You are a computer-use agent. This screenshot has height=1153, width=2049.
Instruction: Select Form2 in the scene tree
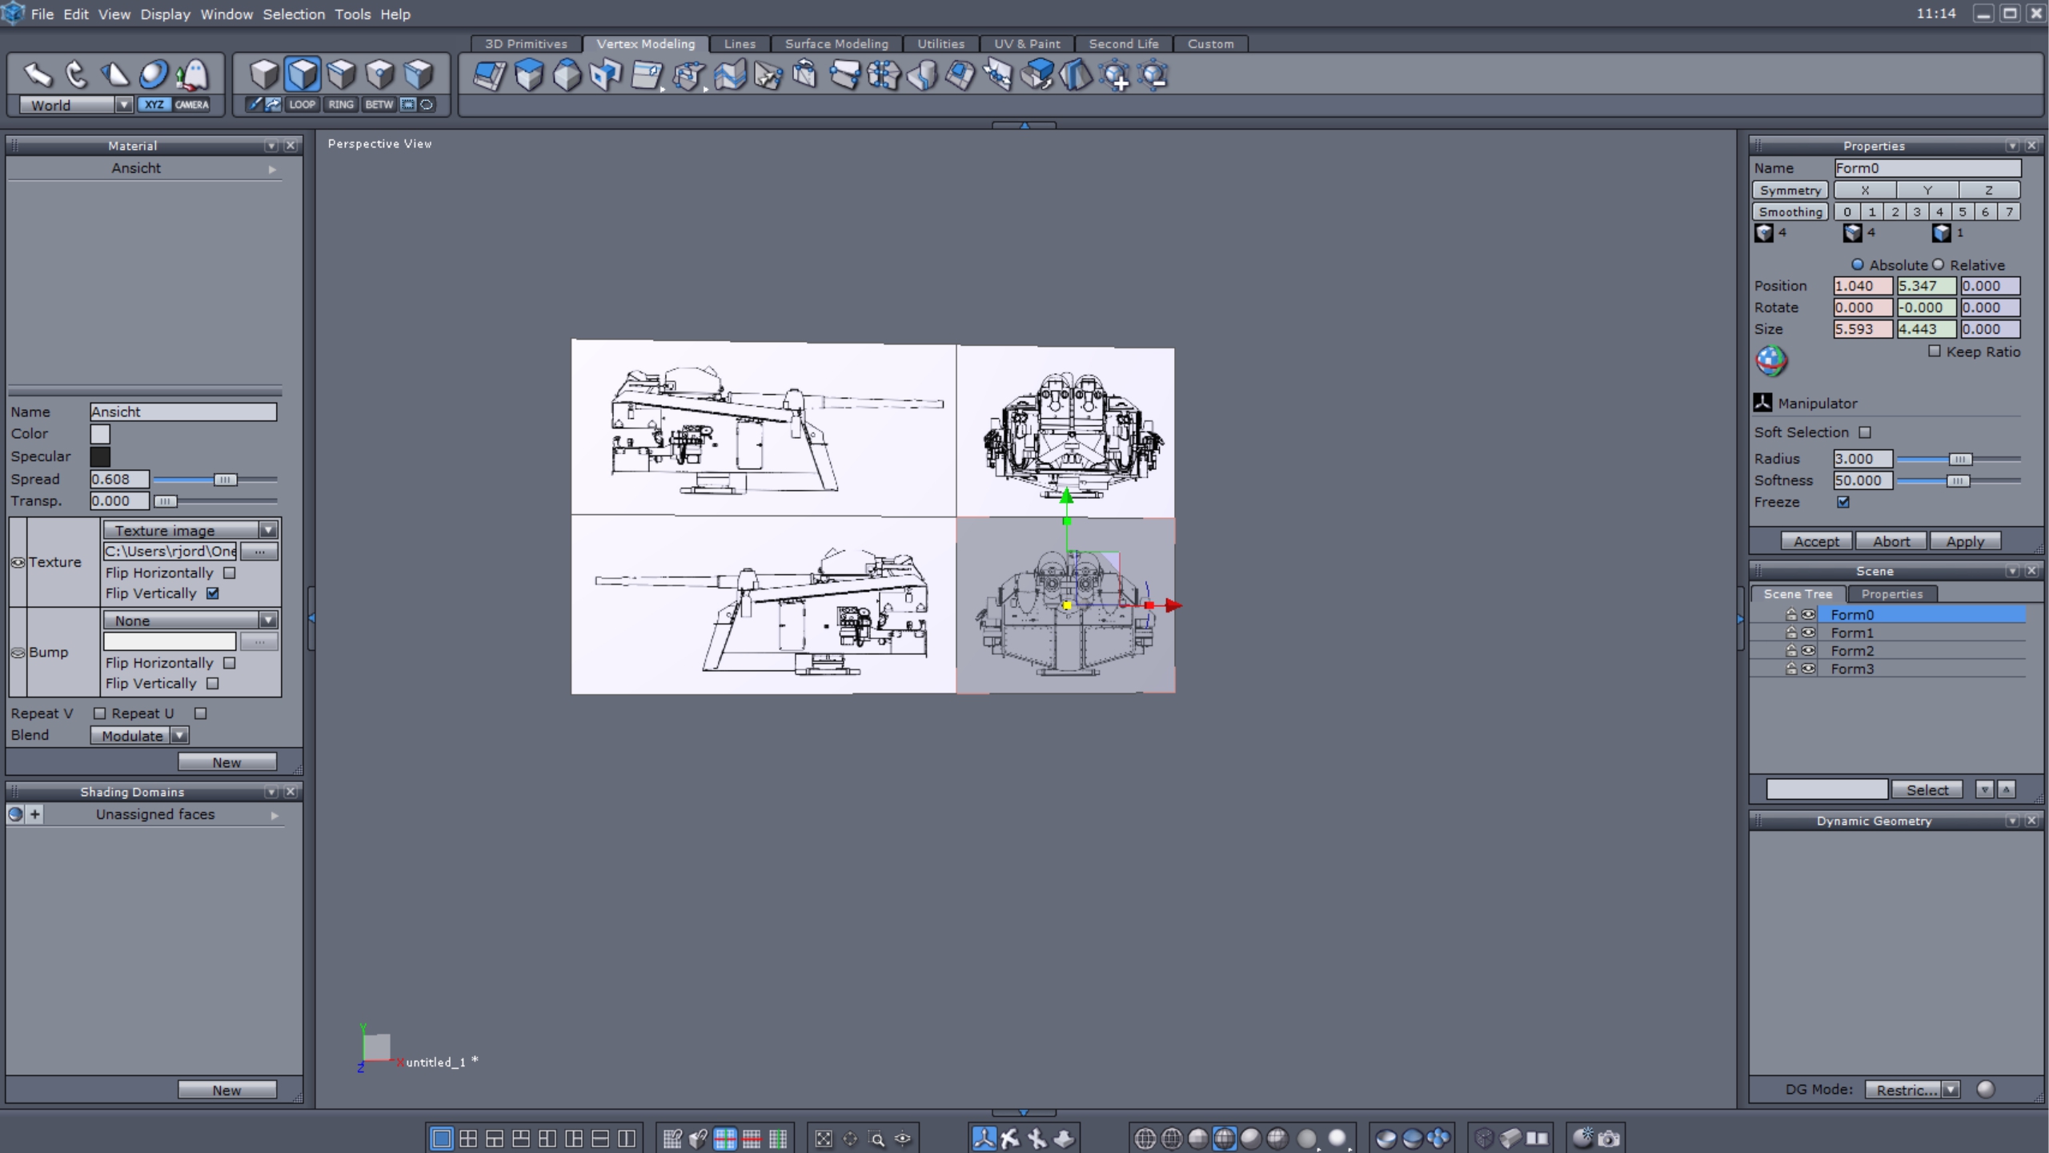tap(1851, 650)
